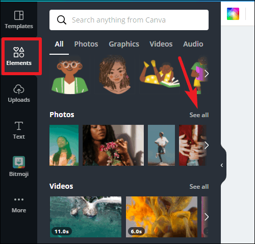Open the Text tool panel
The width and height of the screenshot is (255, 244).
(x=19, y=130)
